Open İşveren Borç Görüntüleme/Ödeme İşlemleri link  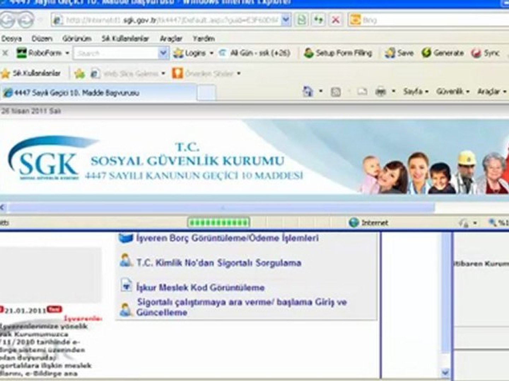[227, 238]
